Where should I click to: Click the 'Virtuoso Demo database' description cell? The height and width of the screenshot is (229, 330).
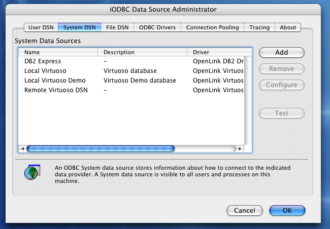point(140,81)
